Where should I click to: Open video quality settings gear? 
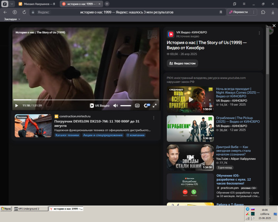point(146,105)
